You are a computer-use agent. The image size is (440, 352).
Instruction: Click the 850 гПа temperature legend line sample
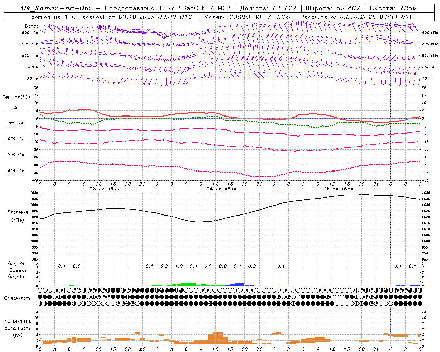[15, 143]
